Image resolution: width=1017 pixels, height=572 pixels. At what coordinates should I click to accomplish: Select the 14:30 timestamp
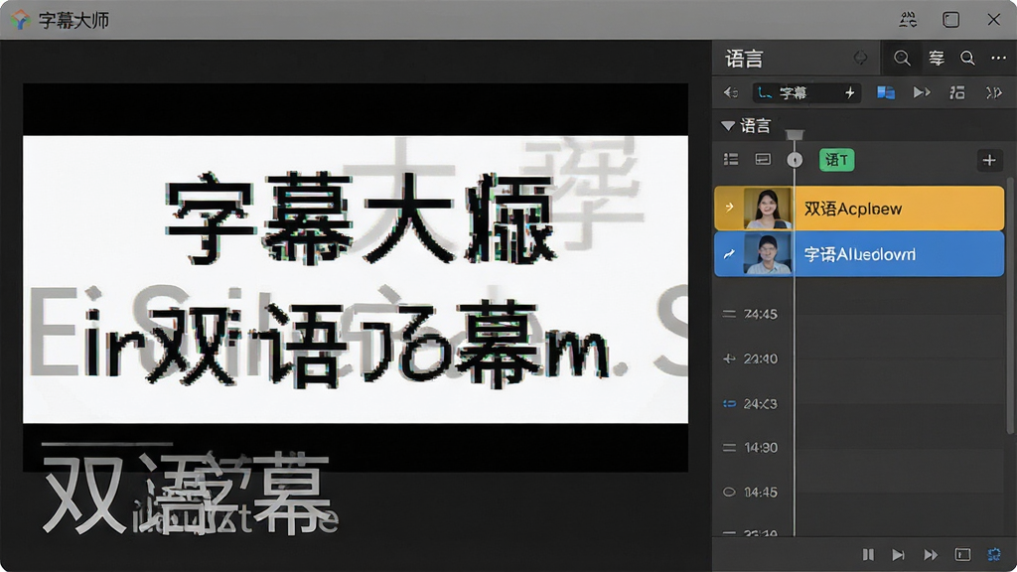tap(760, 448)
